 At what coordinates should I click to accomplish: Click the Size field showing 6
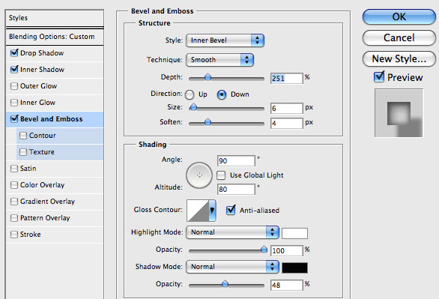(x=287, y=109)
